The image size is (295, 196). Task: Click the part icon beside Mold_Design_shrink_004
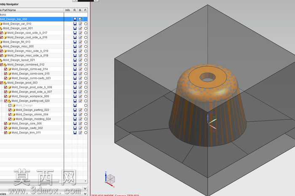click(x=13, y=114)
